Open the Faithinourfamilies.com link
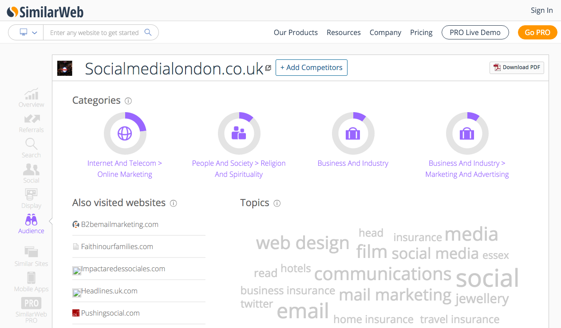The image size is (561, 328). (117, 246)
